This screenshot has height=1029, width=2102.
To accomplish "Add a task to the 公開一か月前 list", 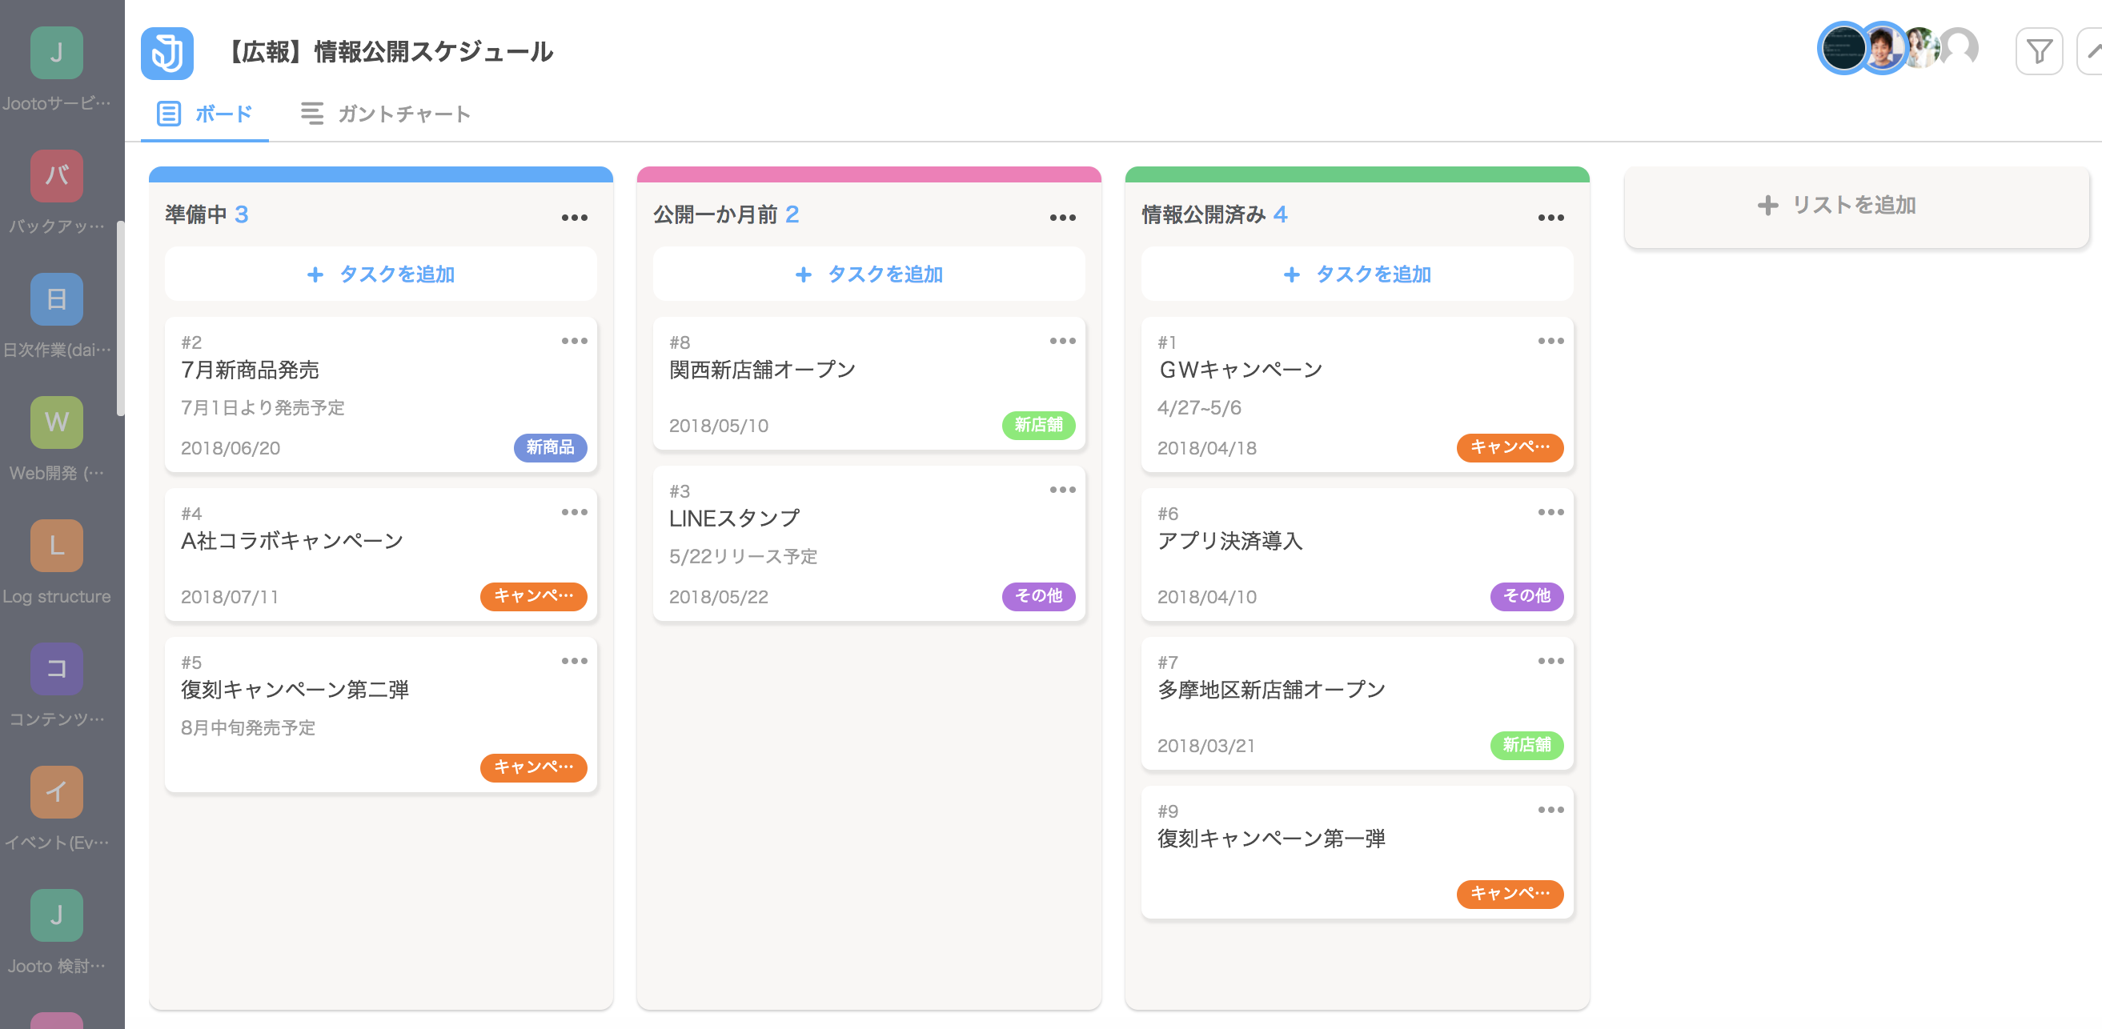I will (869, 274).
